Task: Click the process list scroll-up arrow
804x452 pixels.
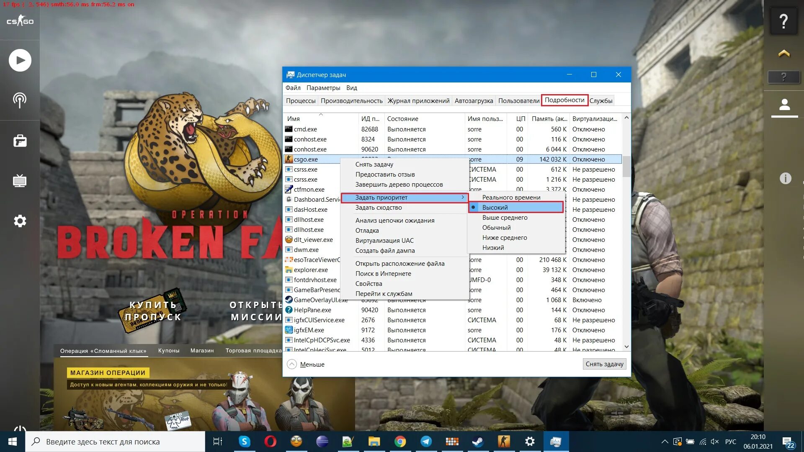Action: (x=626, y=118)
